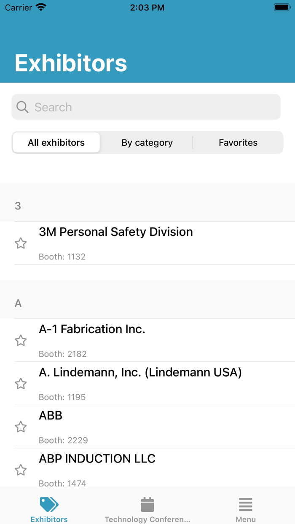Image resolution: width=295 pixels, height=524 pixels.
Task: Toggle favorite star for A. Lindemann, Inc.
Action: tap(21, 384)
